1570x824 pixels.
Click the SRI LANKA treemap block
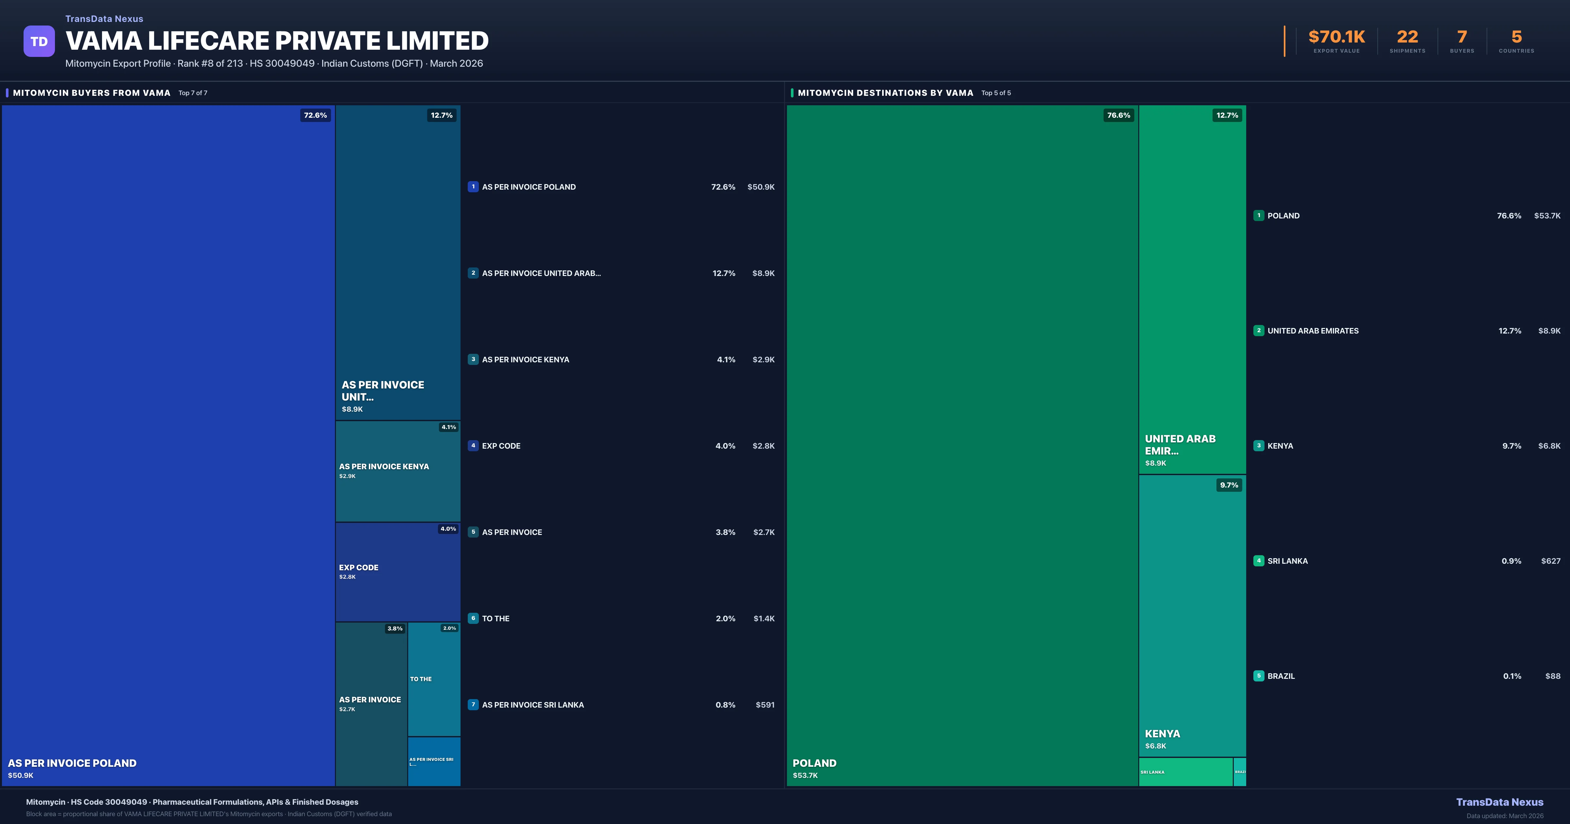coord(1185,772)
